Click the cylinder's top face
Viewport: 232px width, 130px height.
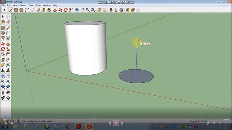85,23
